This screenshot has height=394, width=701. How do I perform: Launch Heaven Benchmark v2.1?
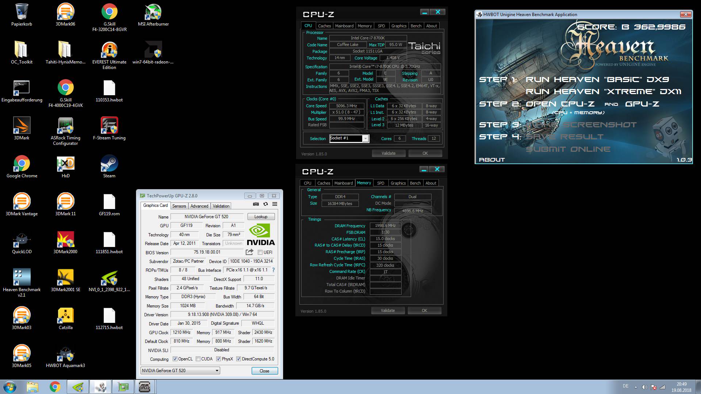pyautogui.click(x=22, y=283)
